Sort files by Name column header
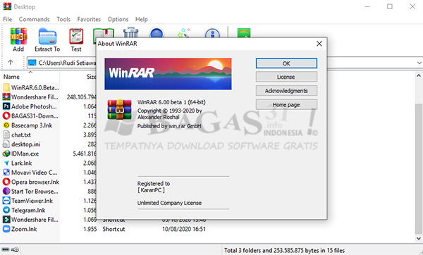This screenshot has width=423, height=255. coord(11,77)
